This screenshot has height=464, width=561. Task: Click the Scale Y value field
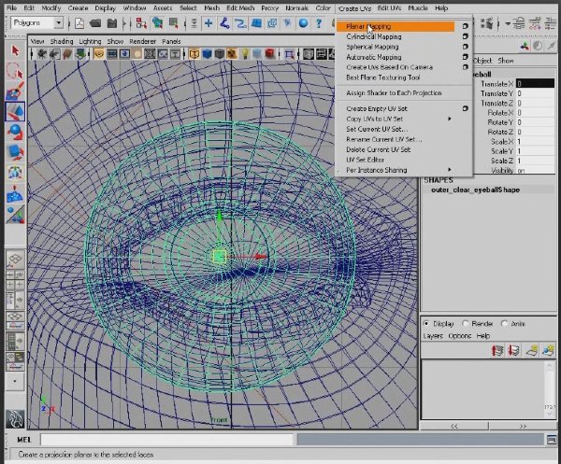(535, 151)
